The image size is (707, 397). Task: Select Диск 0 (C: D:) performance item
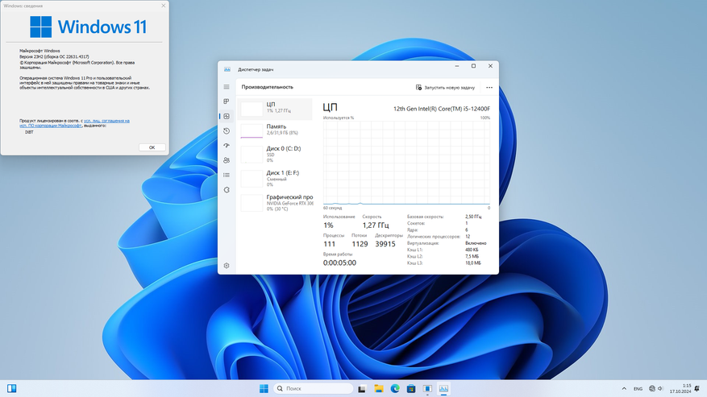coord(276,152)
